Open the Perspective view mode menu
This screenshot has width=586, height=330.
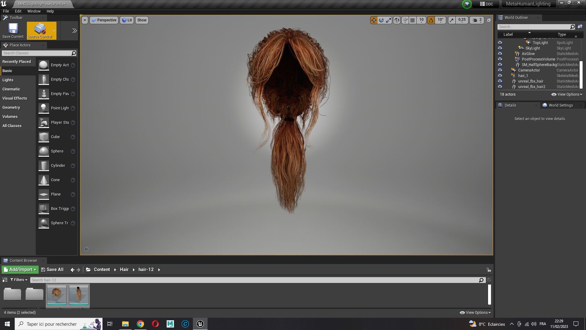click(104, 20)
